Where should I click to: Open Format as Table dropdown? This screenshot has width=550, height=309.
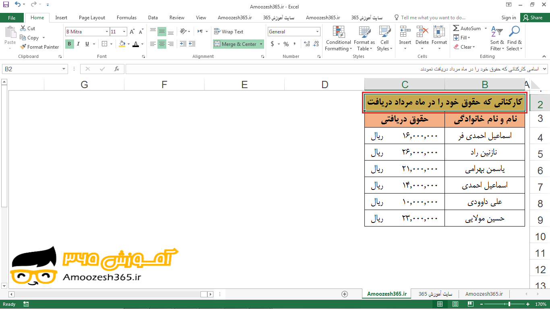point(364,39)
